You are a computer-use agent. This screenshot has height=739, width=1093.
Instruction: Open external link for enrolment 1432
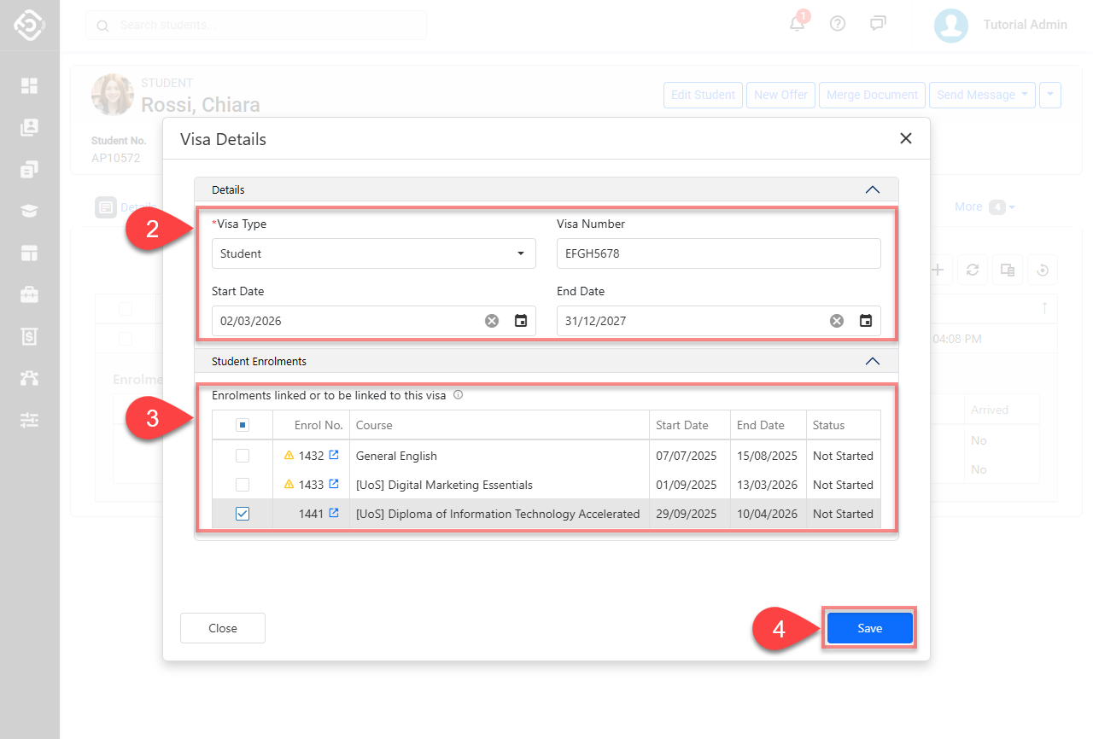coord(334,456)
